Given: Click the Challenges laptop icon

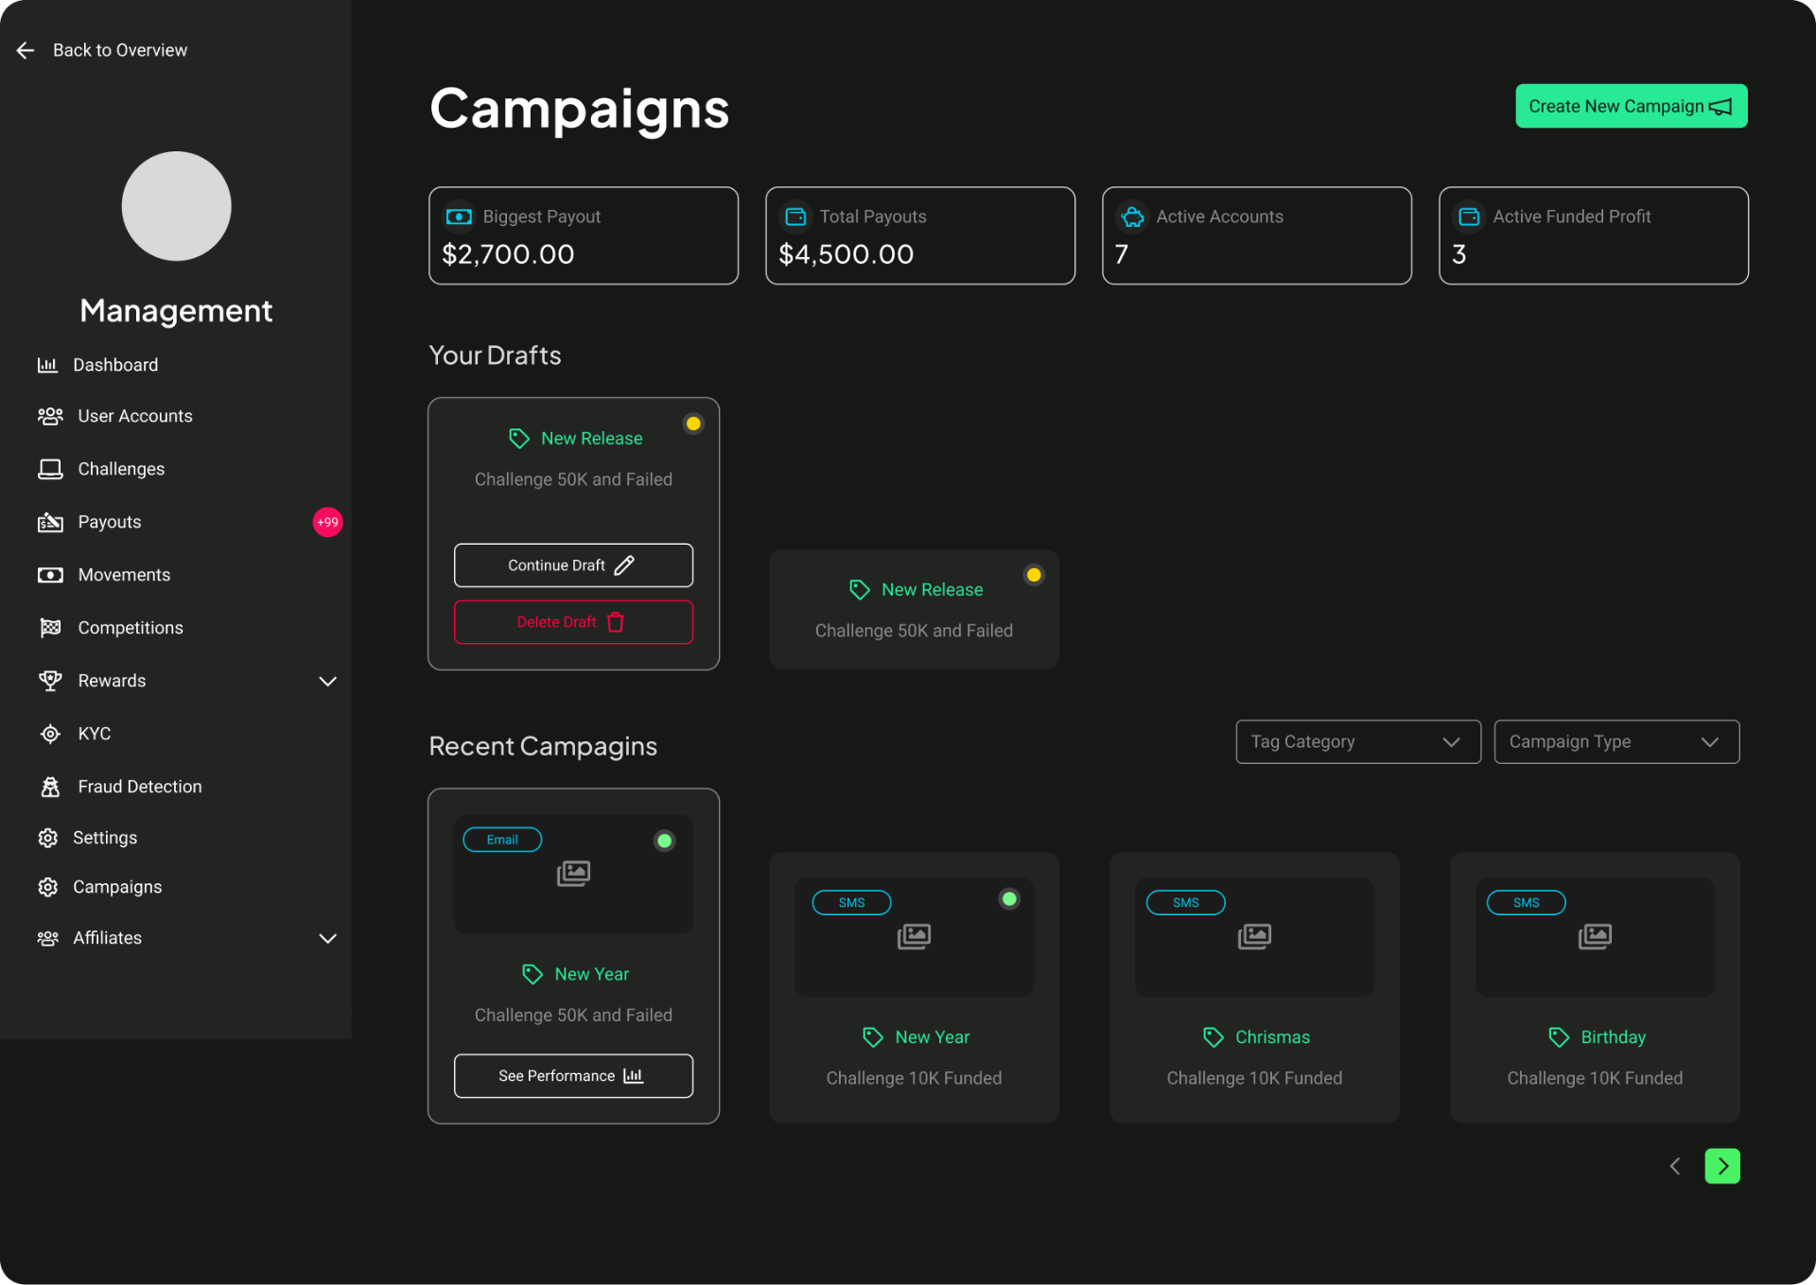Looking at the screenshot, I should 50,469.
